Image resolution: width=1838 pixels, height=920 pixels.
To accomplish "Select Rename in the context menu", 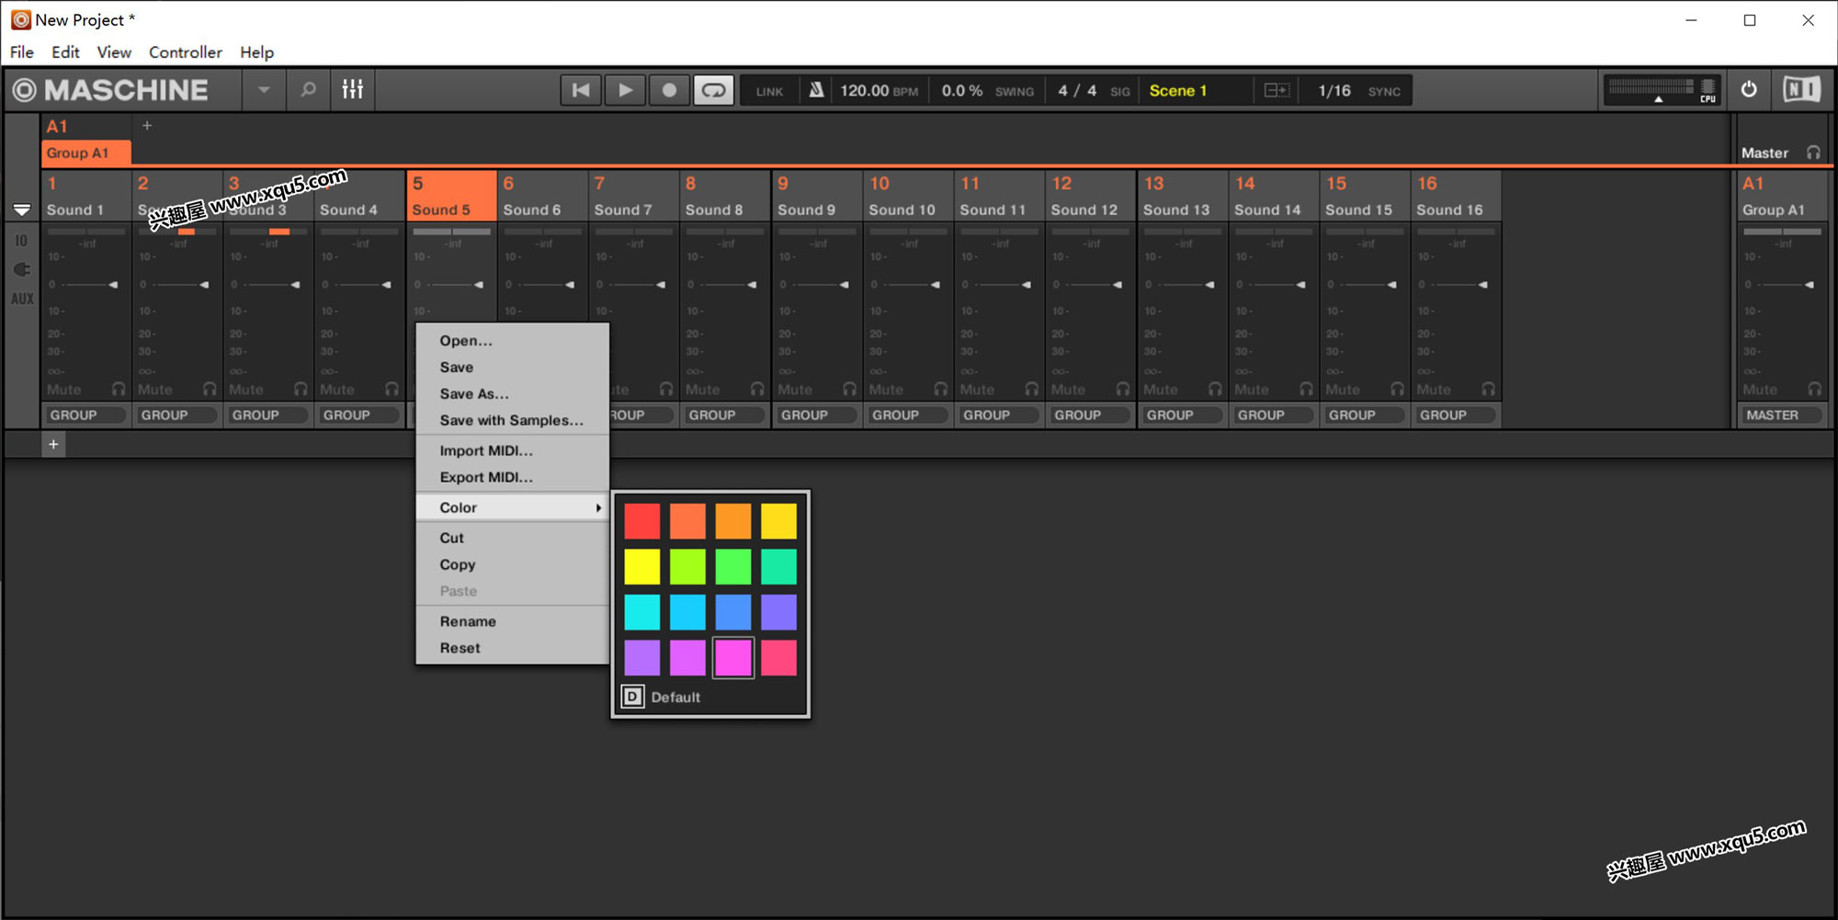I will [512, 621].
